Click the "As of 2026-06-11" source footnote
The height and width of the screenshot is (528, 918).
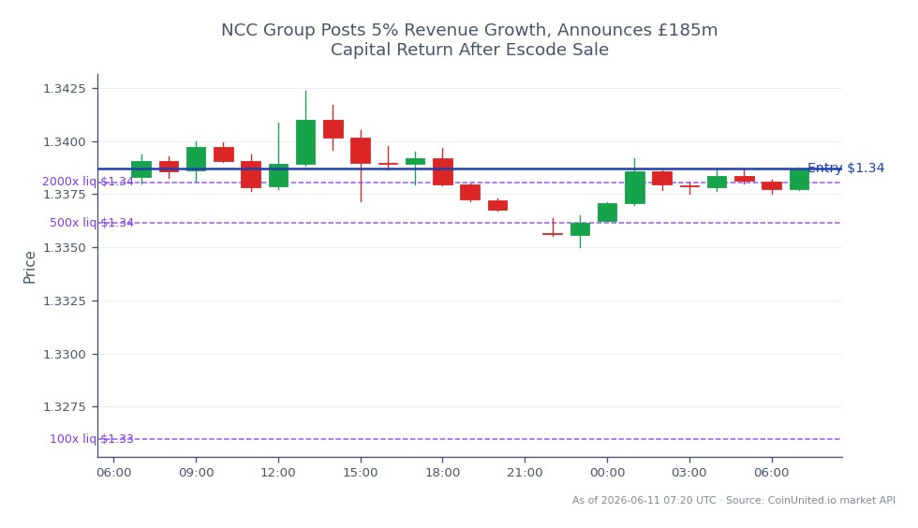click(733, 500)
